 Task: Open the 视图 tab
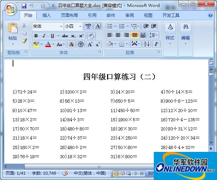[148, 15]
